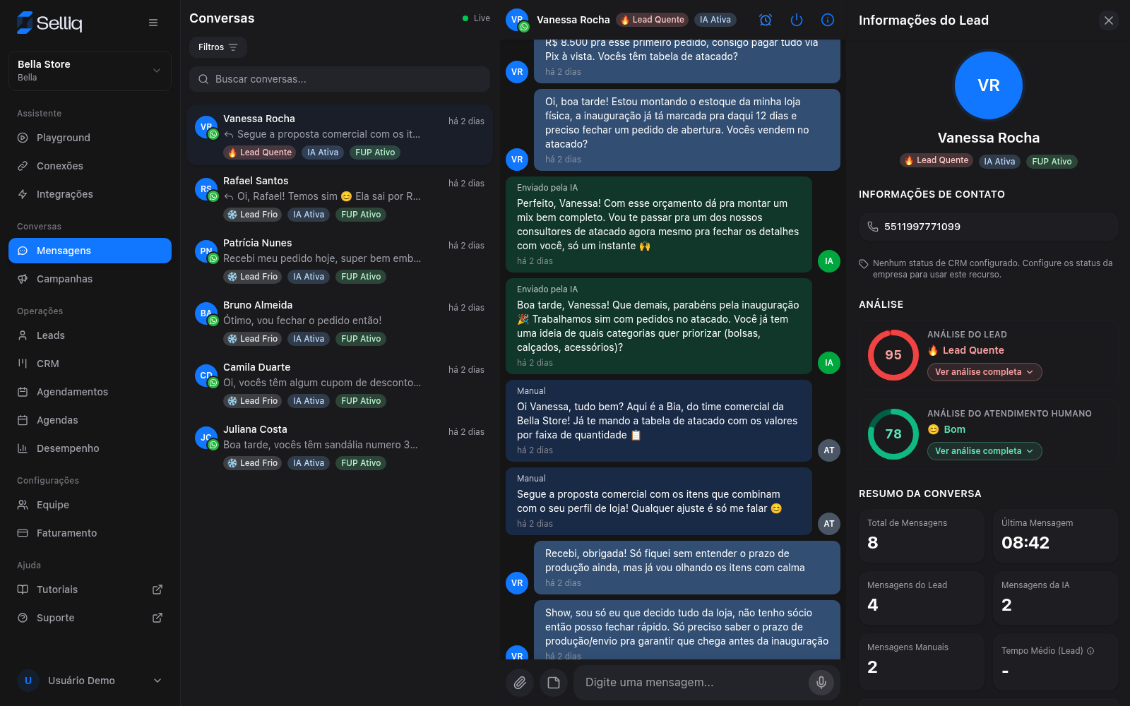The height and width of the screenshot is (706, 1130).
Task: Open the Filtros dropdown
Action: coord(218,47)
